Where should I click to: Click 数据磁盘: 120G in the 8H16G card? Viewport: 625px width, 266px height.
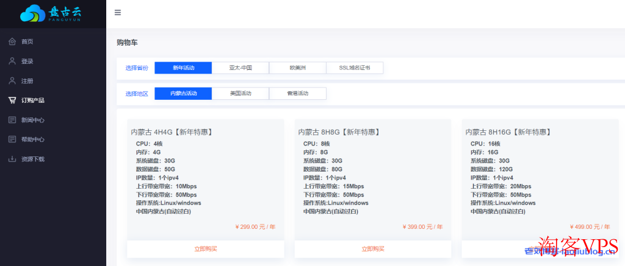click(x=492, y=169)
